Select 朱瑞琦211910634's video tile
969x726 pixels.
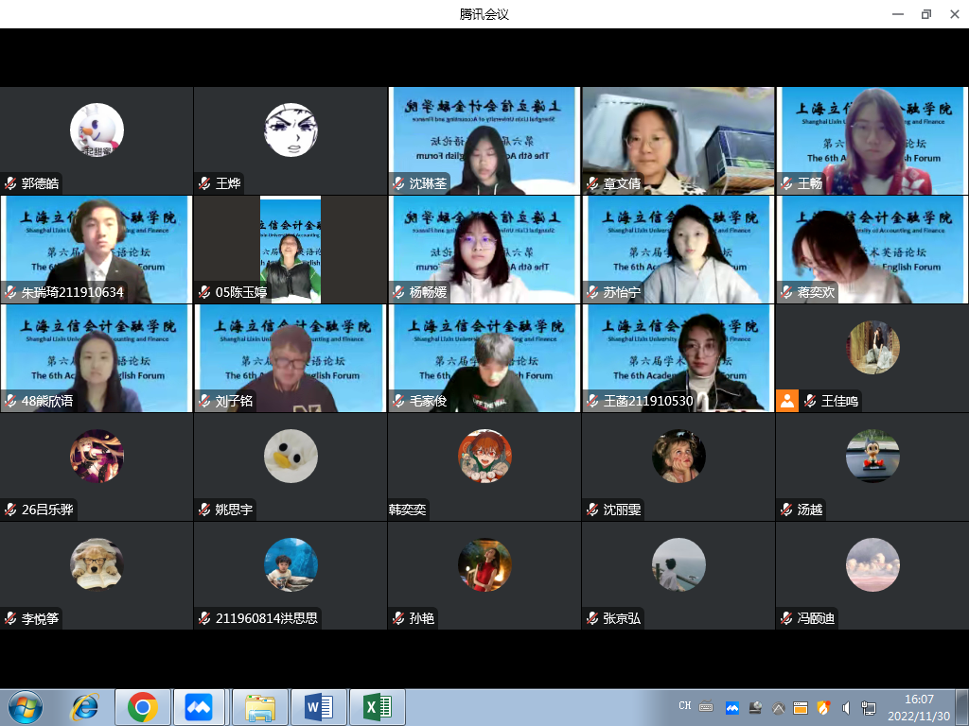(97, 249)
